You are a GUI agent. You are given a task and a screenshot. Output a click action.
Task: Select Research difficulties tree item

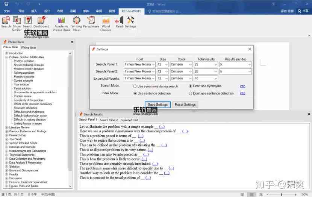coord(26,108)
